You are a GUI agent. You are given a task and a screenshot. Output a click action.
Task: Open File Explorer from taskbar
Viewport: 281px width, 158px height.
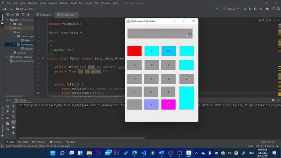(89, 153)
